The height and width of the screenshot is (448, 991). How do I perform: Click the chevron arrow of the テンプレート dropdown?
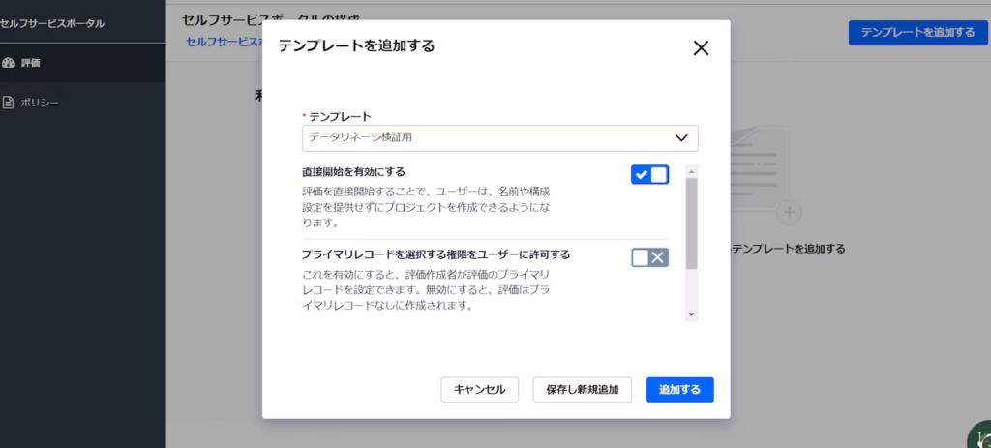point(681,138)
